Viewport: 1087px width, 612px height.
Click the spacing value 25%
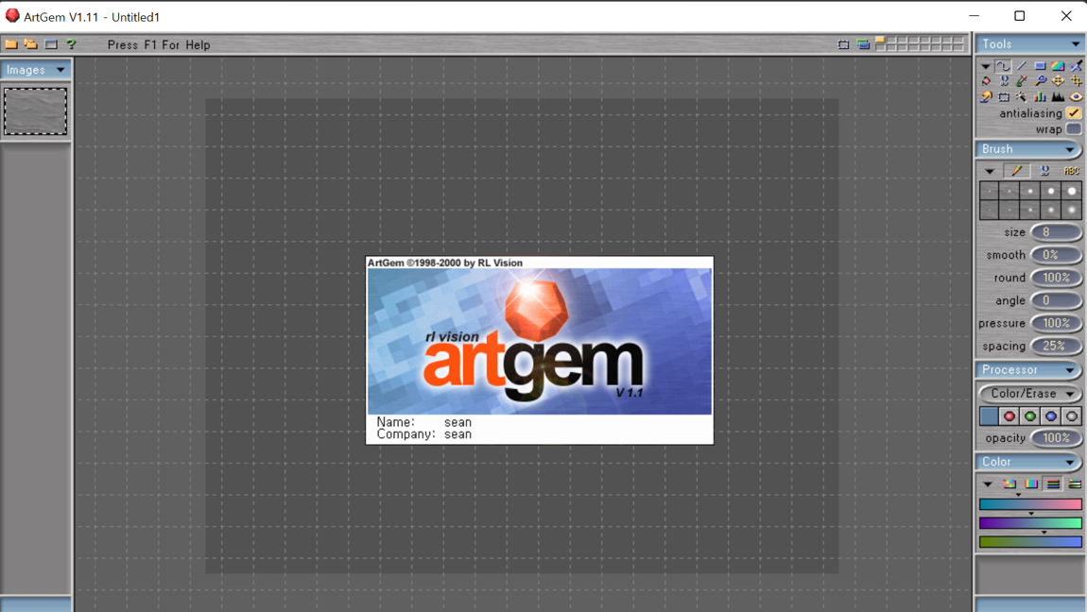pos(1056,346)
